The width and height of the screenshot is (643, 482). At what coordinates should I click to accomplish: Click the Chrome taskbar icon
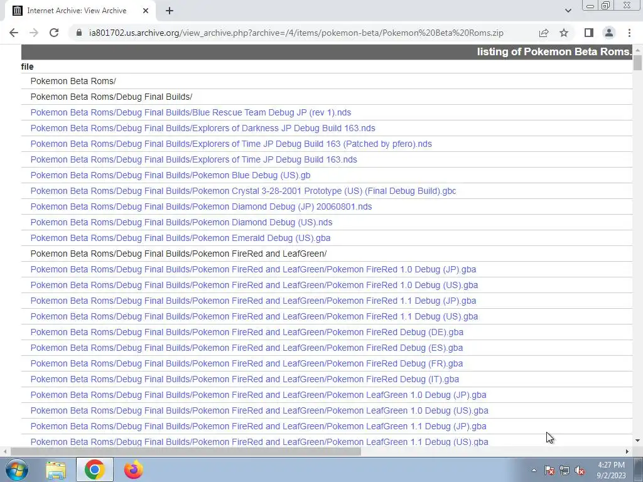point(94,469)
